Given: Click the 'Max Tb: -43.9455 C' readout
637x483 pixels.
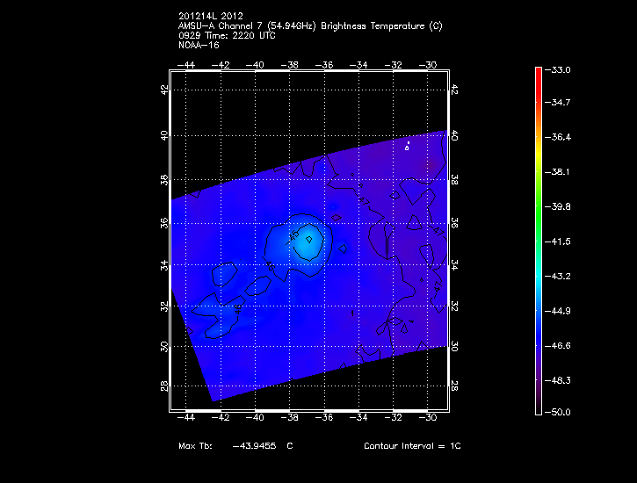Looking at the screenshot, I should pyautogui.click(x=235, y=446).
